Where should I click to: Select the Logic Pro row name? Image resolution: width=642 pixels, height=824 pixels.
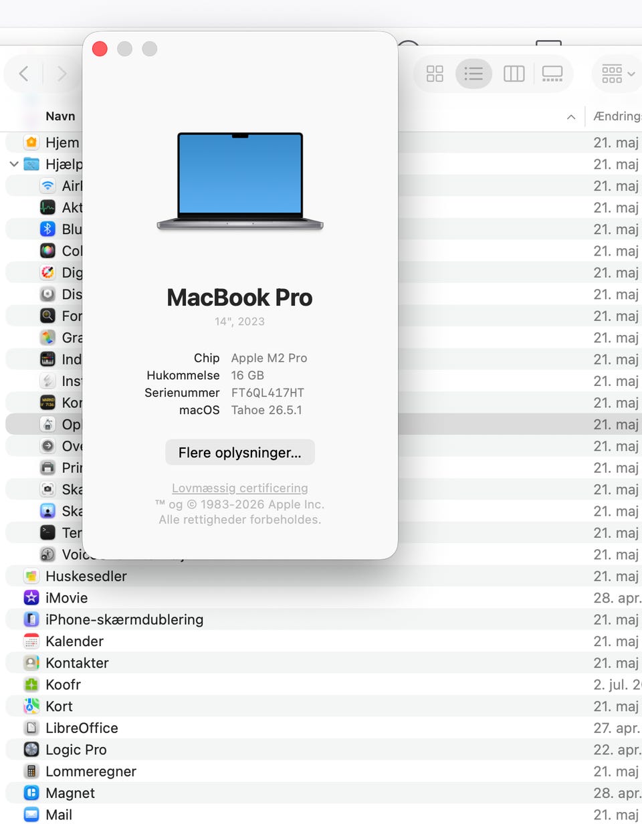76,750
